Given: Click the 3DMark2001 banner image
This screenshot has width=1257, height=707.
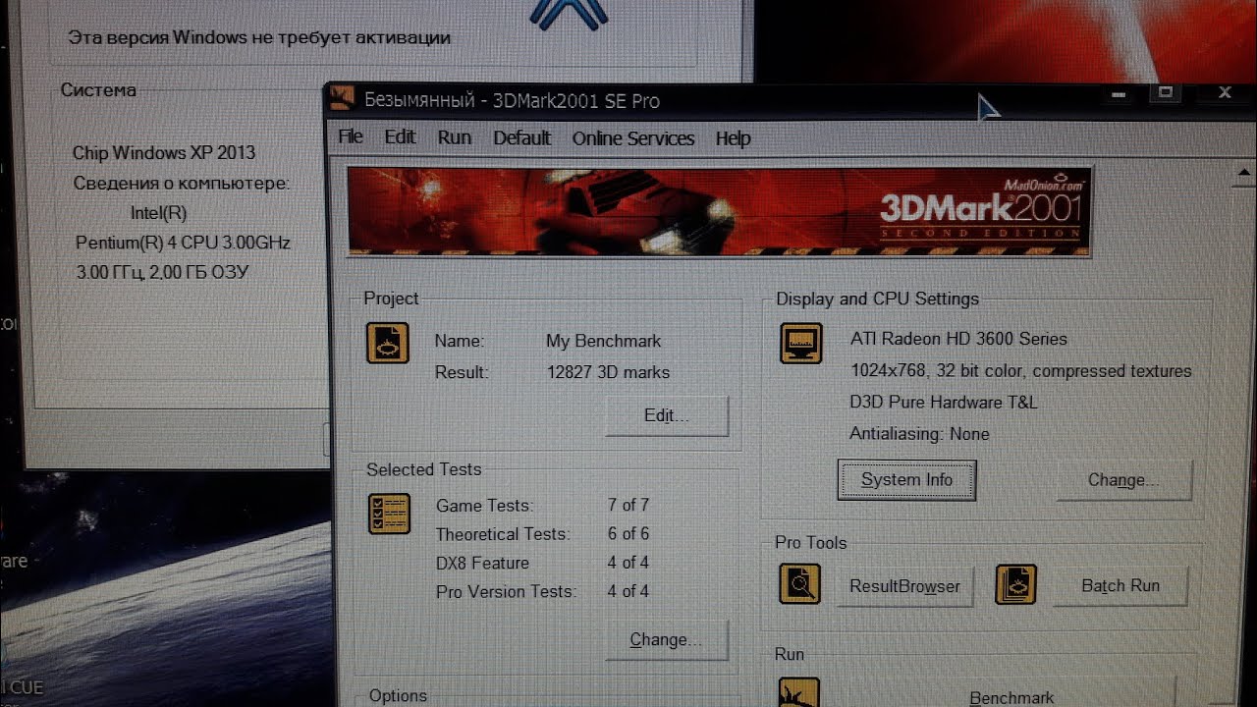Looking at the screenshot, I should (719, 211).
